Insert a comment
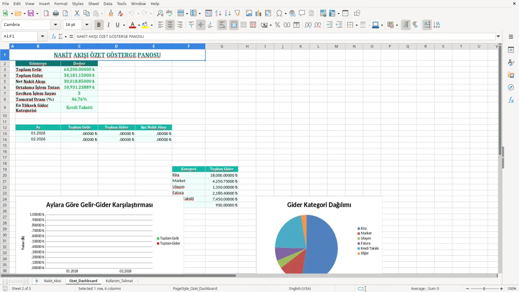The width and height of the screenshot is (519, 292). (x=302, y=13)
